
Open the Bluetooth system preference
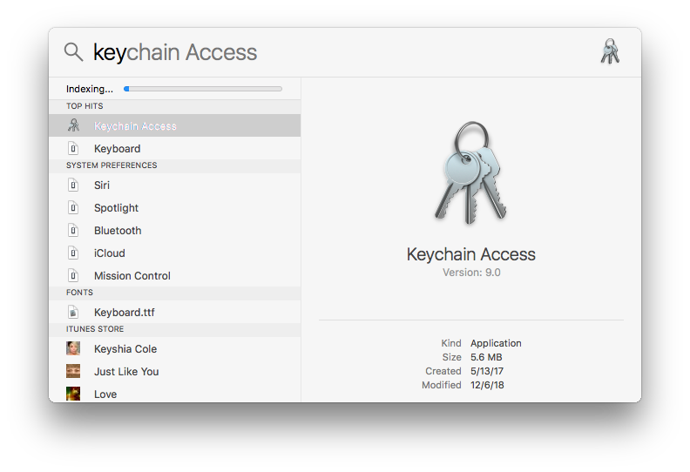pyautogui.click(x=175, y=231)
